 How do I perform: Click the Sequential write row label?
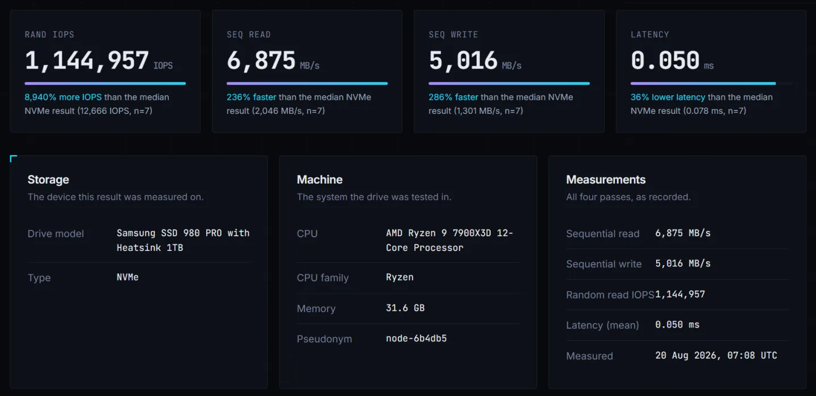coord(604,264)
